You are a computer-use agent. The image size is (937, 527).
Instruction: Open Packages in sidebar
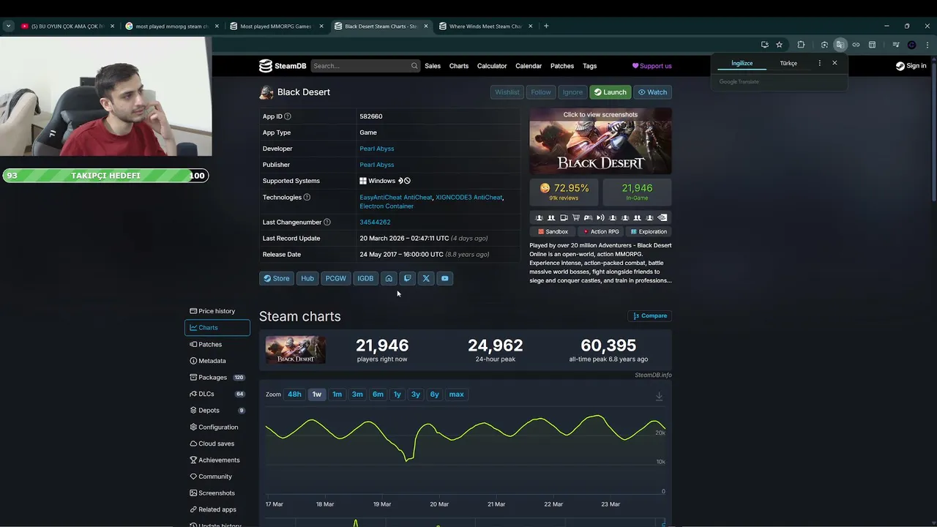pyautogui.click(x=217, y=378)
